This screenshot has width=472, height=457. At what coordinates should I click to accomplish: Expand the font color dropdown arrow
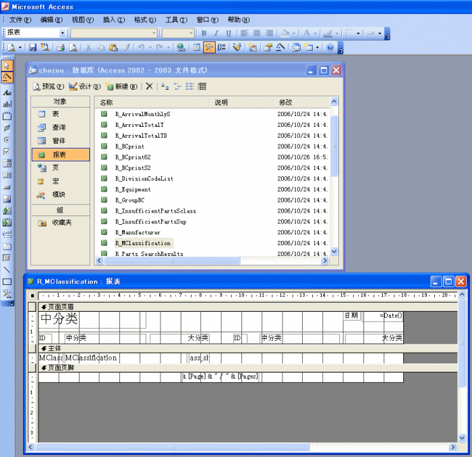(x=315, y=33)
